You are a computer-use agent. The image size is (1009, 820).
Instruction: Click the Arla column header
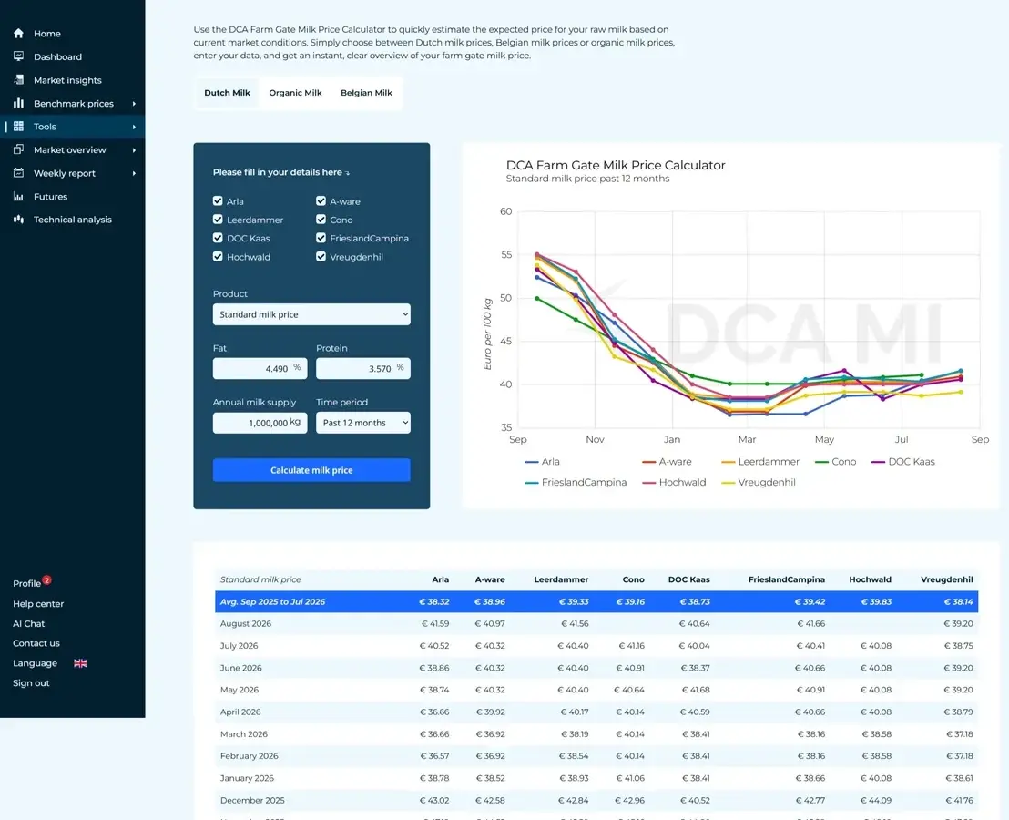click(440, 579)
